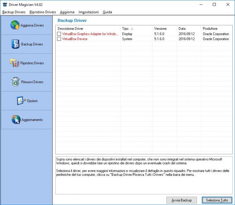Open the Impostazioni menu
The height and width of the screenshot is (205, 235).
click(89, 12)
